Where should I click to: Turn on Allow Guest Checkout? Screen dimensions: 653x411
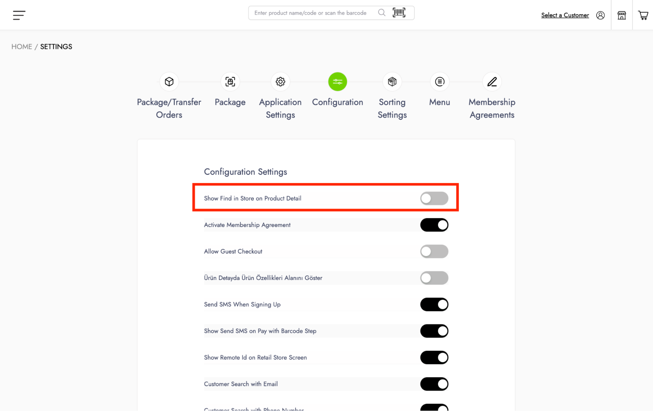[434, 252]
